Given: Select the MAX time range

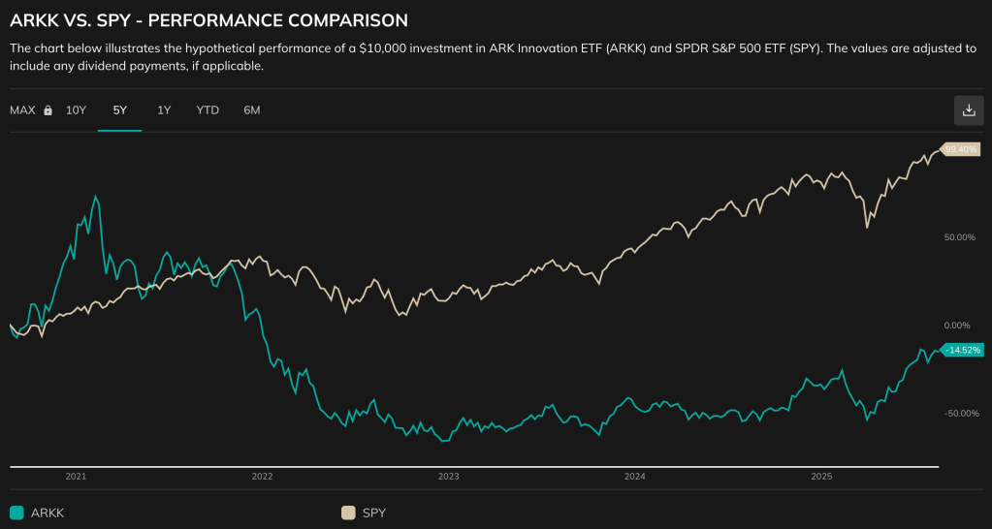Looking at the screenshot, I should (x=22, y=110).
